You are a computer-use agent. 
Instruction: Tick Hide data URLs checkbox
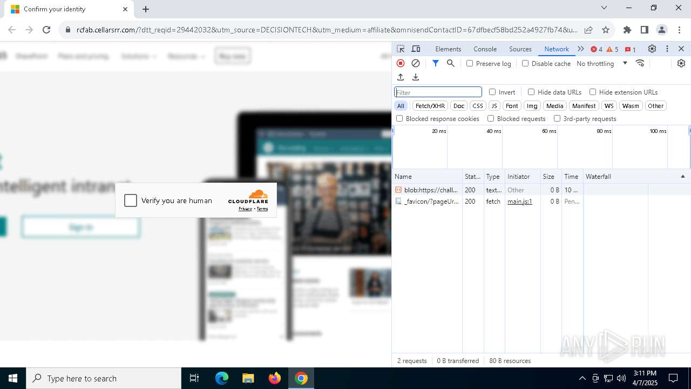(531, 92)
